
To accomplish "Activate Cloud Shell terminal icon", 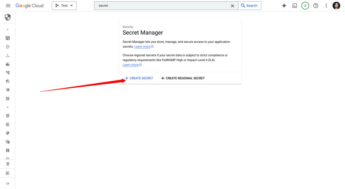I will tap(294, 6).
